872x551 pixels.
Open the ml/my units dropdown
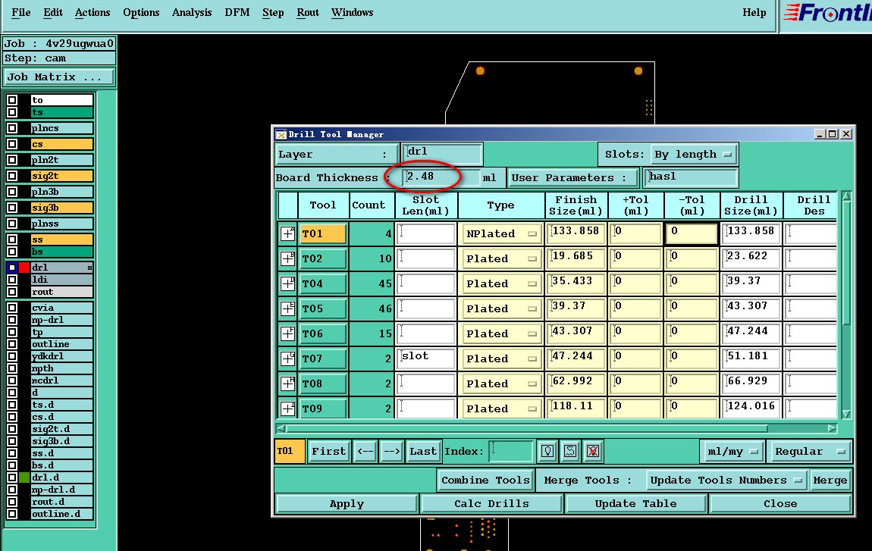[x=732, y=452]
